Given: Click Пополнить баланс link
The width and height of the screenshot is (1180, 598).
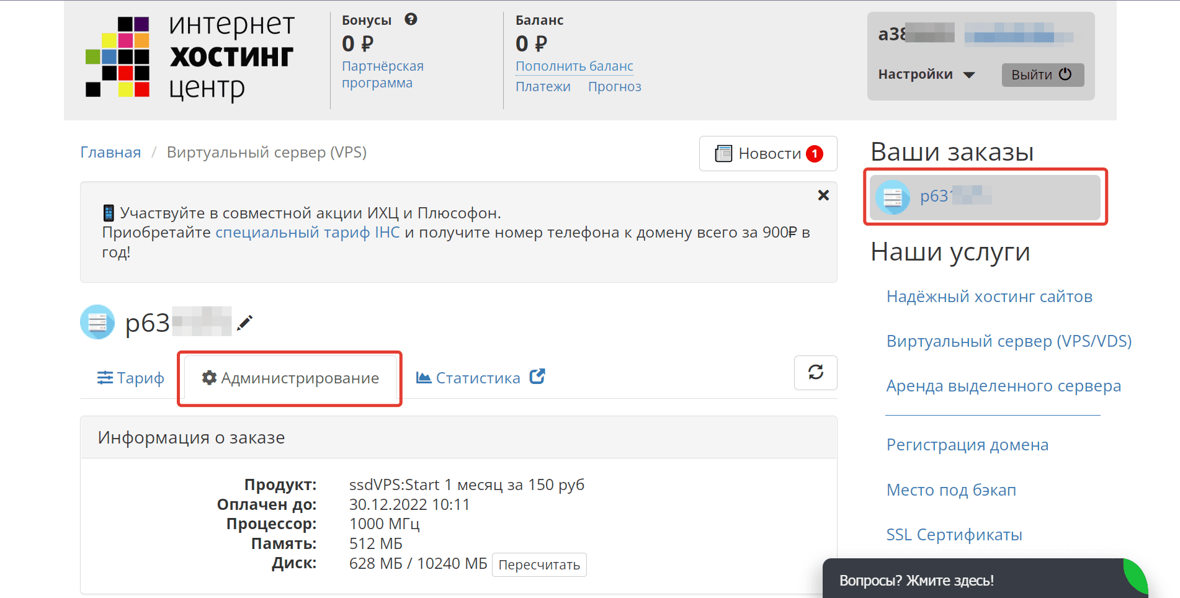Looking at the screenshot, I should click(574, 66).
